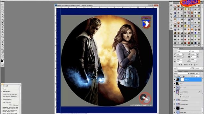The width and height of the screenshot is (204, 114).
Task: Click 'Fusión (serie de varias imá' entry
Action: coord(10,95)
